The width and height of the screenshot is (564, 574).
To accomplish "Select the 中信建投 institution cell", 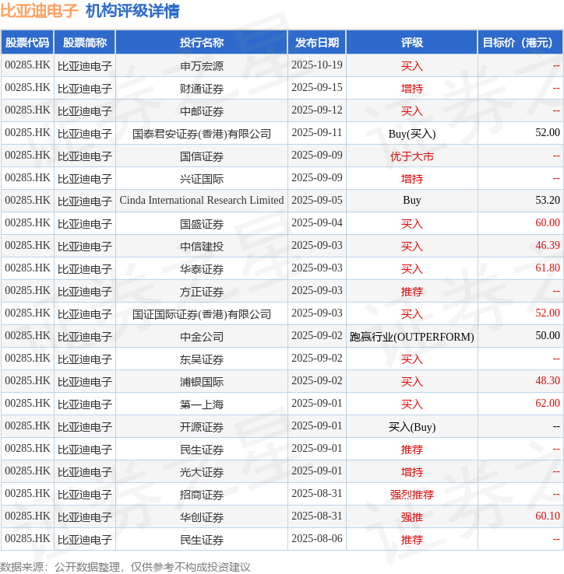I will 201,247.
